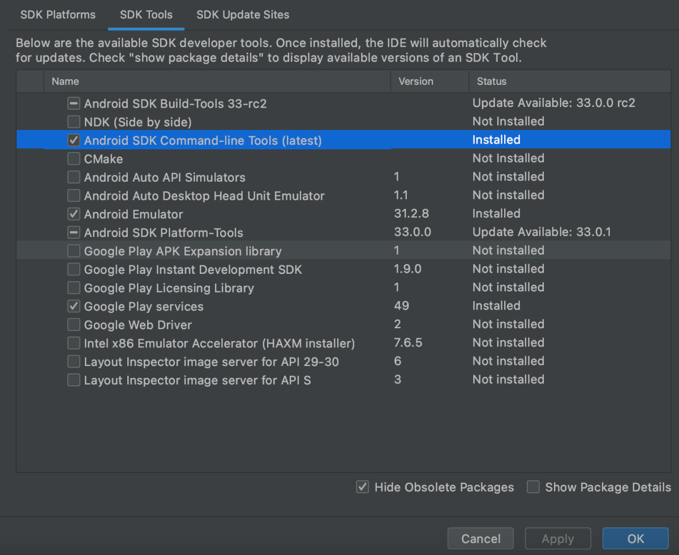Screen dimensions: 679x555
Task: Uncheck Google Play services
Action: point(74,307)
